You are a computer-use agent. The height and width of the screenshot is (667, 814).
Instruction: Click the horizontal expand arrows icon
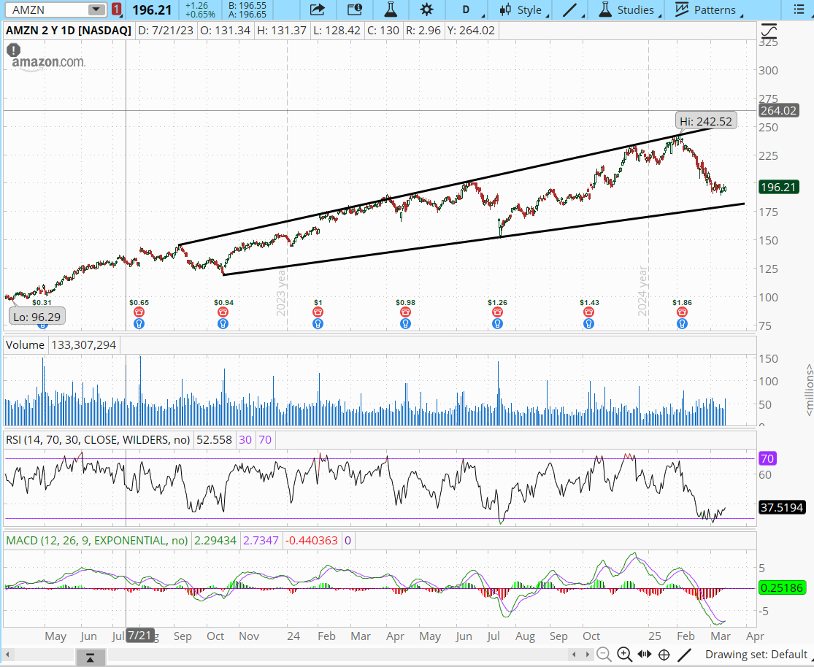pos(644,655)
